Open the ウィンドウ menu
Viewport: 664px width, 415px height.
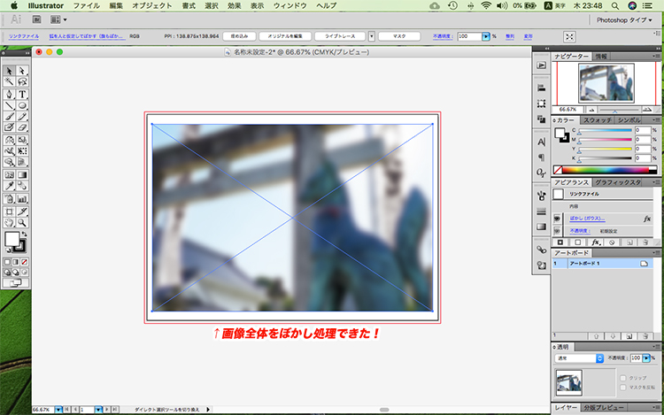[x=290, y=5]
